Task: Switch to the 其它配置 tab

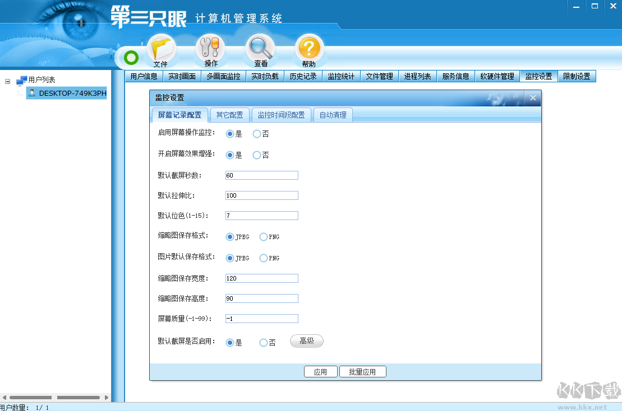Action: tap(230, 115)
